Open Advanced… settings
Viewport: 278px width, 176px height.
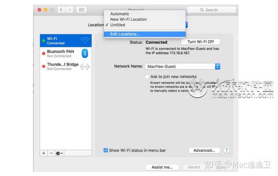[204, 150]
